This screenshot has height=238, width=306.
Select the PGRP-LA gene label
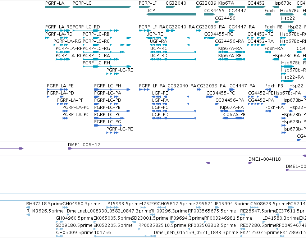pyautogui.click(x=55, y=3)
